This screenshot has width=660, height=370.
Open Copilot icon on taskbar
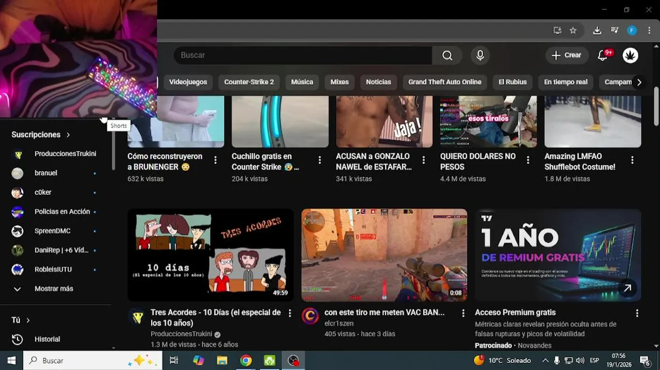click(x=198, y=361)
